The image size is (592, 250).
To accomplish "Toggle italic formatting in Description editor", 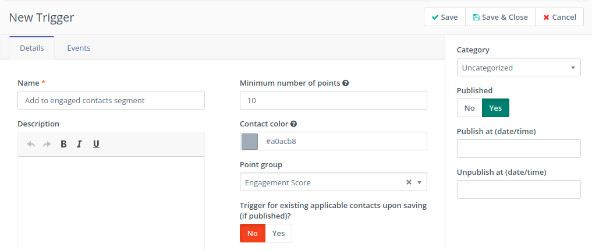I will pyautogui.click(x=79, y=144).
